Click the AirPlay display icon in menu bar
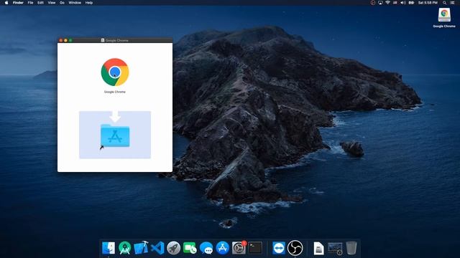This screenshot has height=258, width=460. 380,3
